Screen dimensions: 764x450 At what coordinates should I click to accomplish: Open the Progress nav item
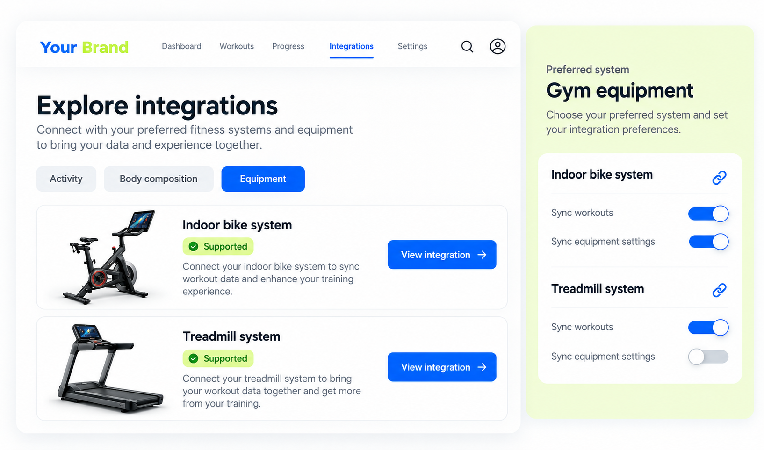(x=288, y=46)
